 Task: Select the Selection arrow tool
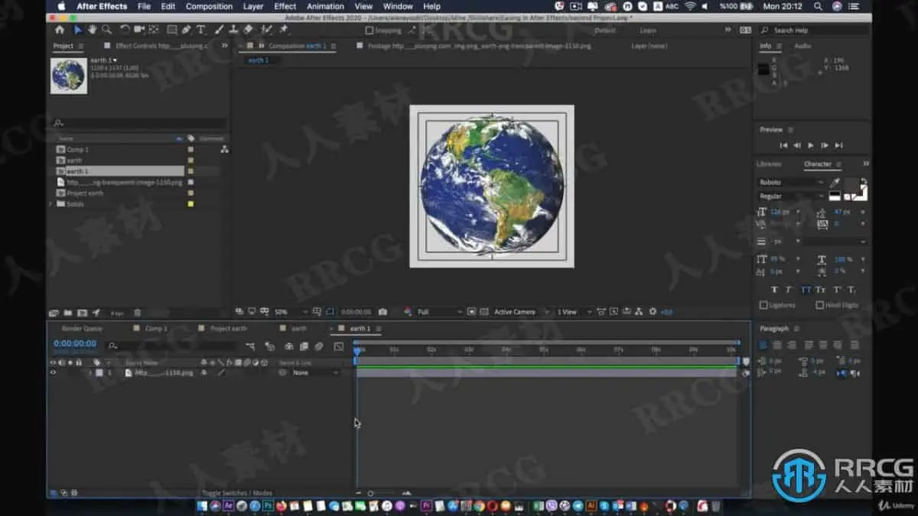(77, 30)
